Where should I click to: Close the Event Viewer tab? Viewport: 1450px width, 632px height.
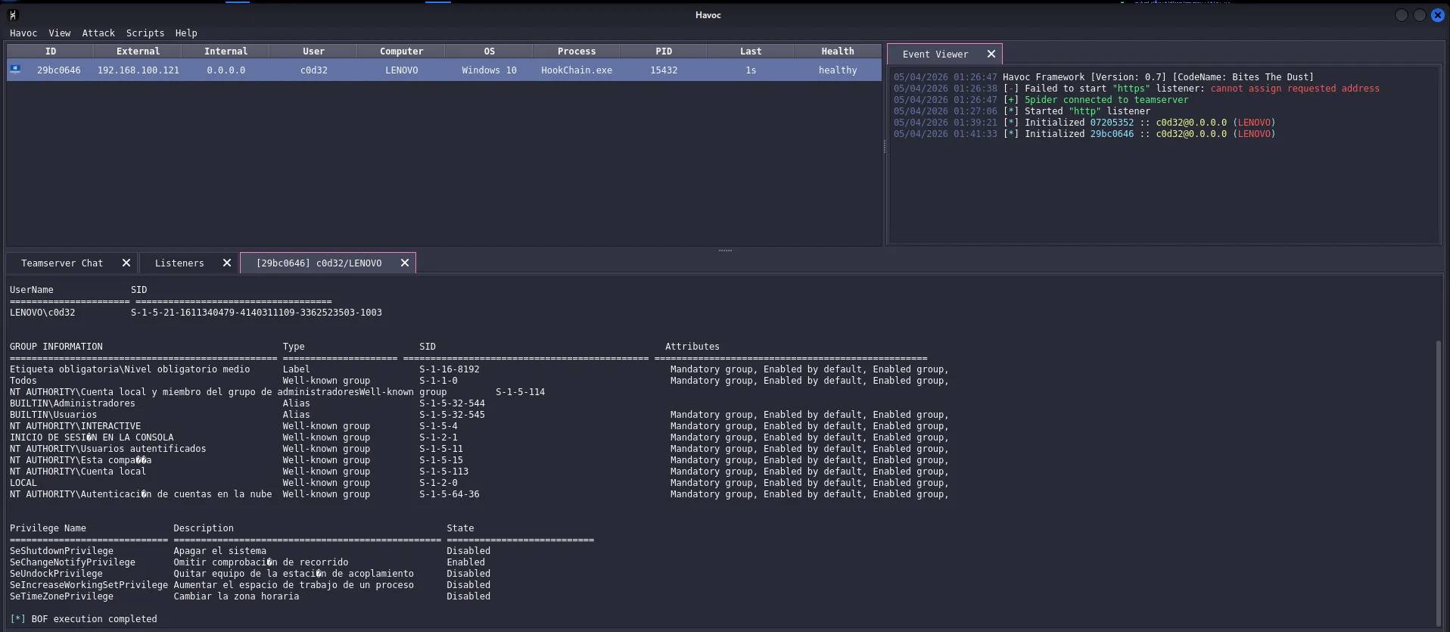pyautogui.click(x=991, y=54)
